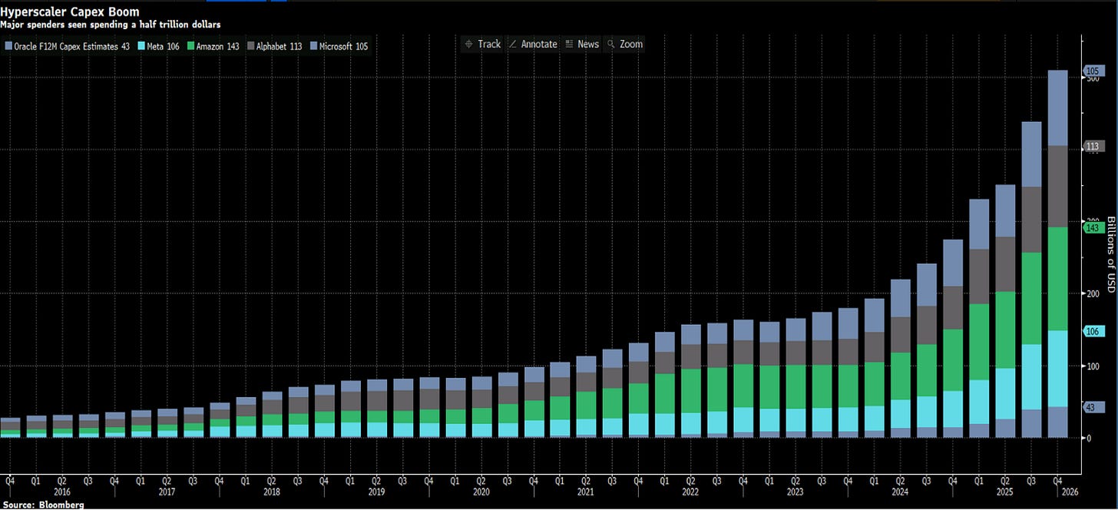Click the Track crosshair icon

click(x=468, y=45)
